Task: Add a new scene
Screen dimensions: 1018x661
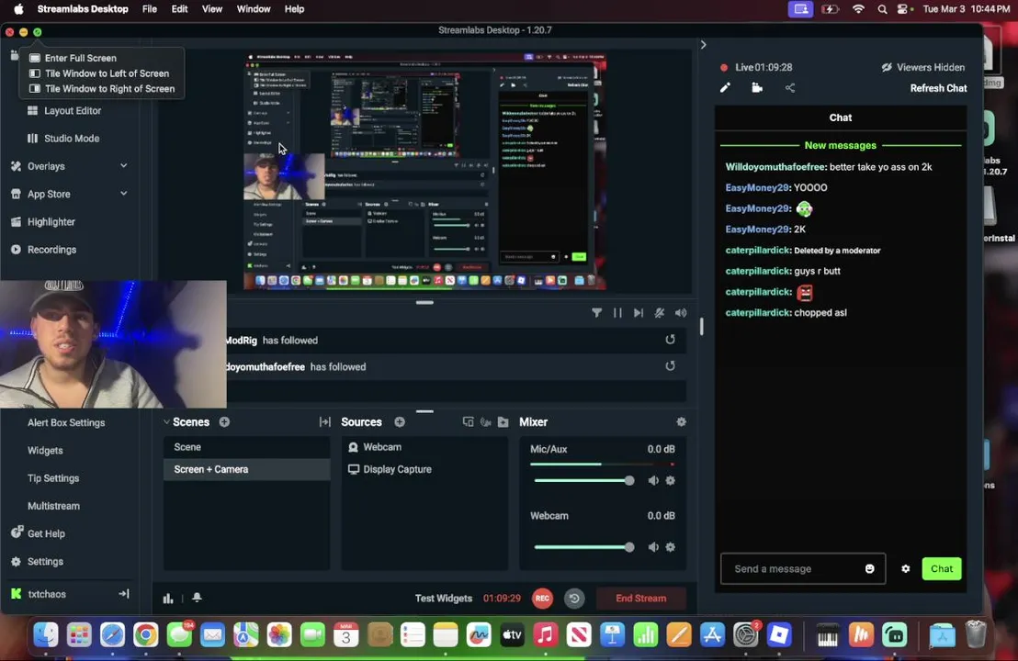Action: (x=224, y=421)
